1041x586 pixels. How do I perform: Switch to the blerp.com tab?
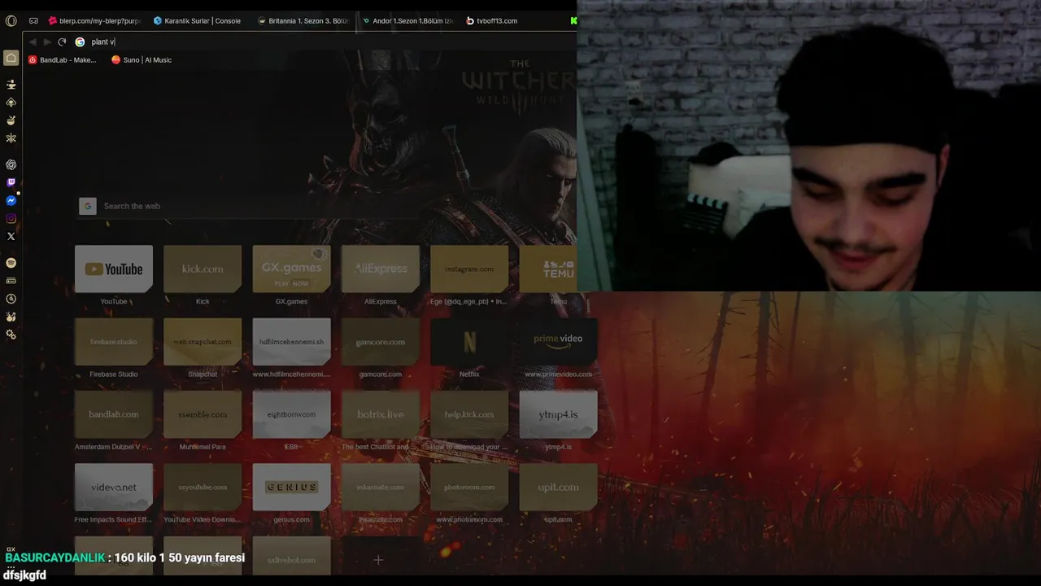coord(94,20)
